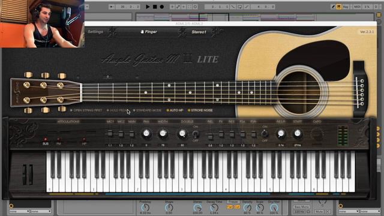Viewport: 384px width, 216px height.
Task: Click the guitar sound hole
Action: coord(299,92)
